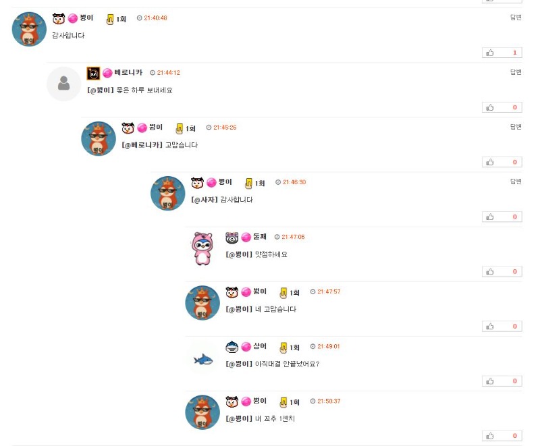Viewport: 540px width, 446px height.
Task: Click 답변 on the 21:46:30 comment
Action: click(516, 182)
